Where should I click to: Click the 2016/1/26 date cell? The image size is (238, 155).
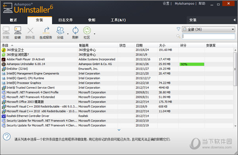pyautogui.click(x=142, y=64)
